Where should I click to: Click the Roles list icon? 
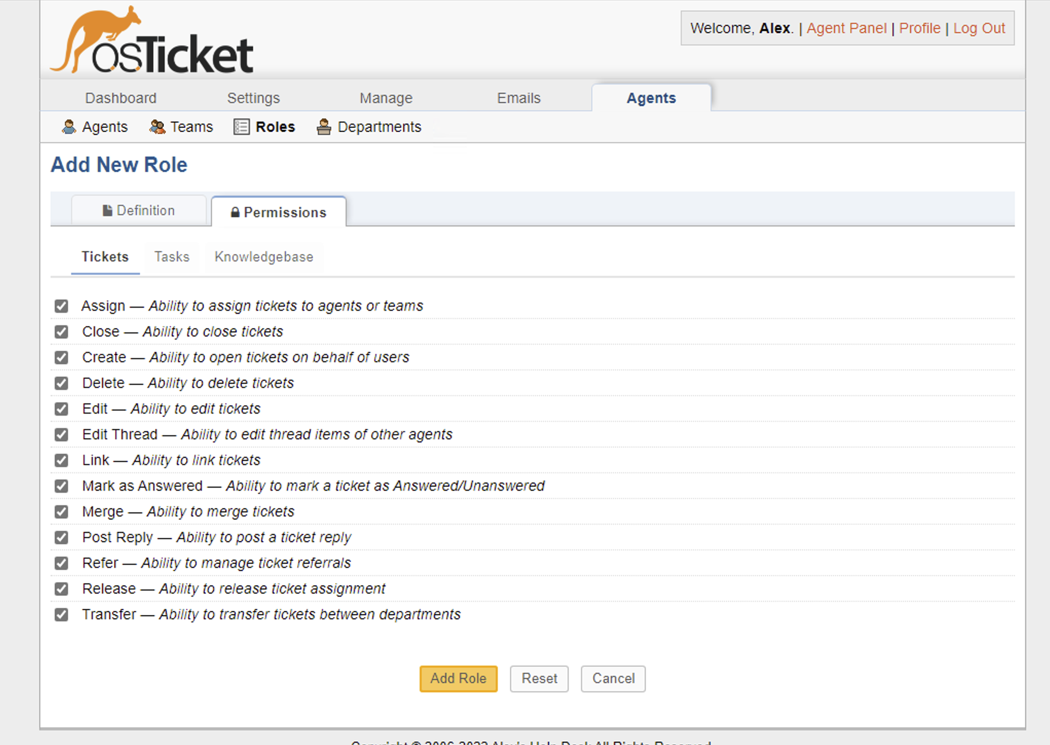[x=241, y=127]
